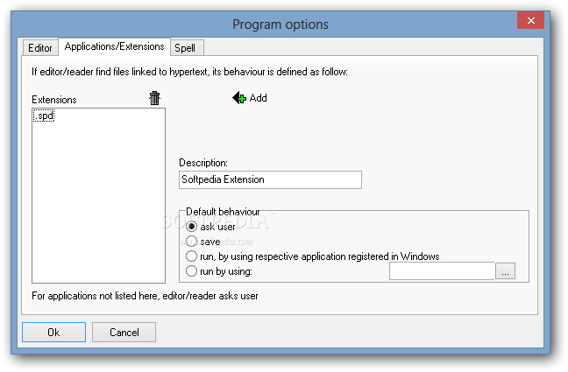Confirm settings with the Ok button

tap(53, 333)
